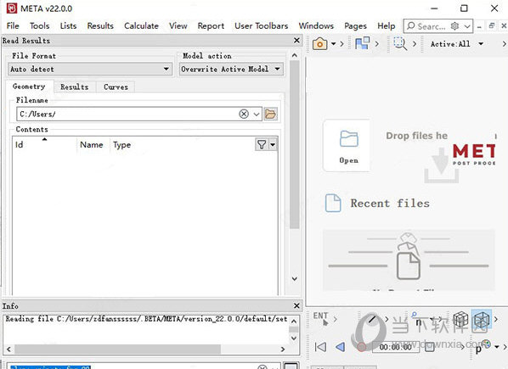
Task: Expand overflow chevron after the layout icon
Action: (x=377, y=43)
